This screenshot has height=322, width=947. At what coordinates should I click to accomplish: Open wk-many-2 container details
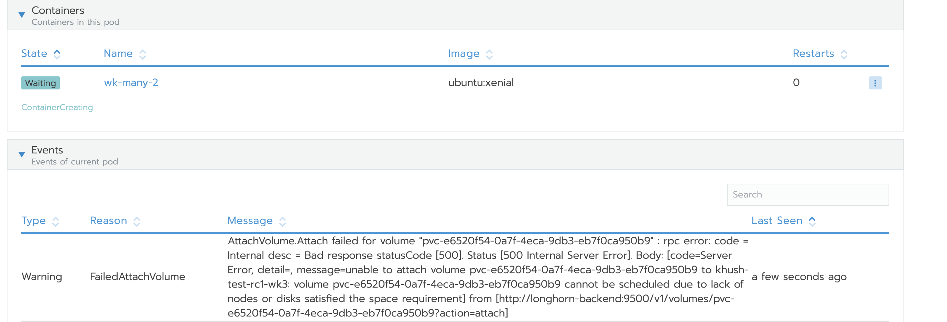[x=131, y=82]
